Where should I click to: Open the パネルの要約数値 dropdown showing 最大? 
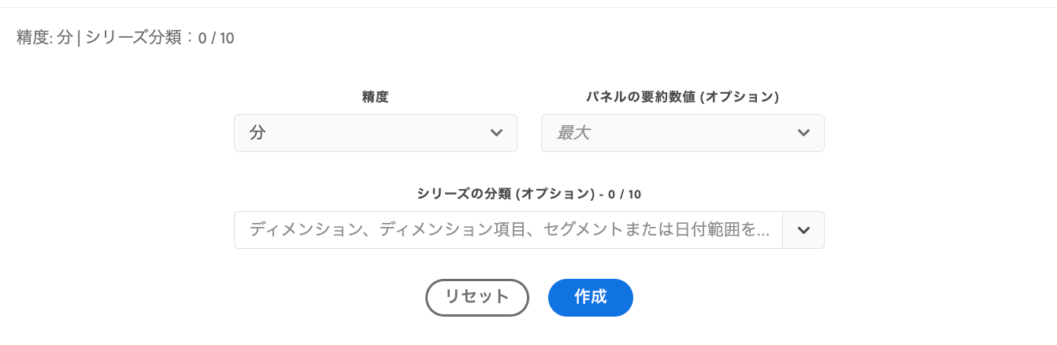coord(683,133)
